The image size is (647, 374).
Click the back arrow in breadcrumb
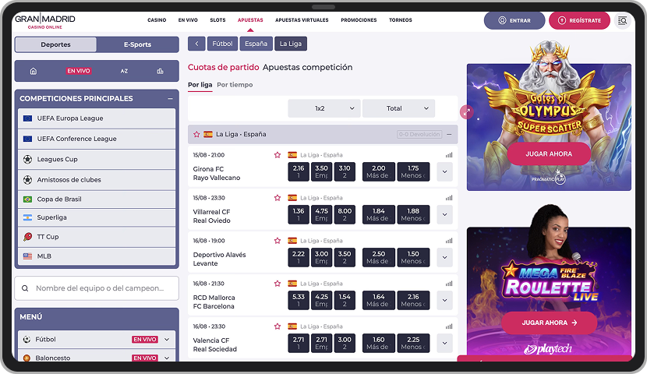(x=196, y=44)
